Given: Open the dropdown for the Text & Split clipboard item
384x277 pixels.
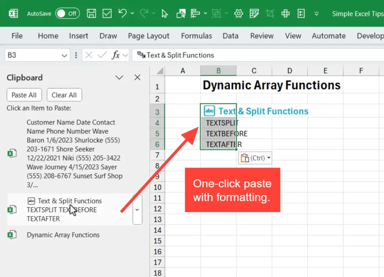Looking at the screenshot, I should (x=137, y=210).
